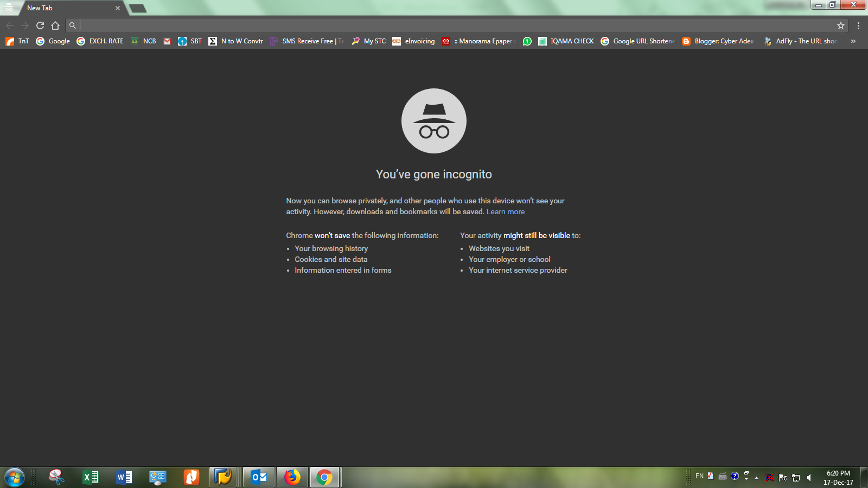Launch Firefox from the taskbar
This screenshot has height=488, width=868.
pyautogui.click(x=292, y=477)
